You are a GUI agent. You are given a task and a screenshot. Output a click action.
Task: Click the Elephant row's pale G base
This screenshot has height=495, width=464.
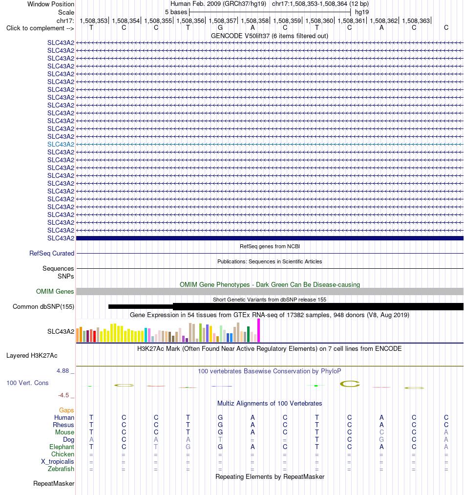click(188, 447)
